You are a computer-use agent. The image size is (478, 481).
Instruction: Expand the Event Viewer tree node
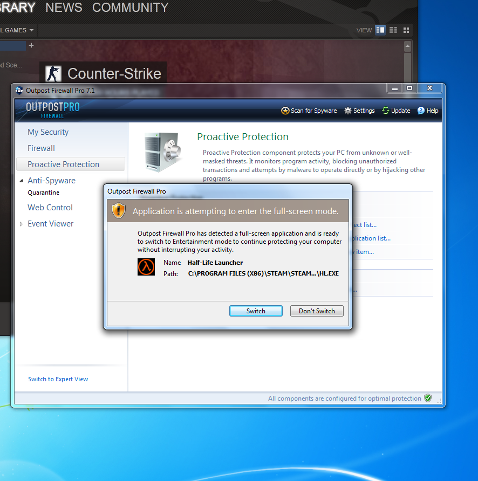[x=21, y=224]
